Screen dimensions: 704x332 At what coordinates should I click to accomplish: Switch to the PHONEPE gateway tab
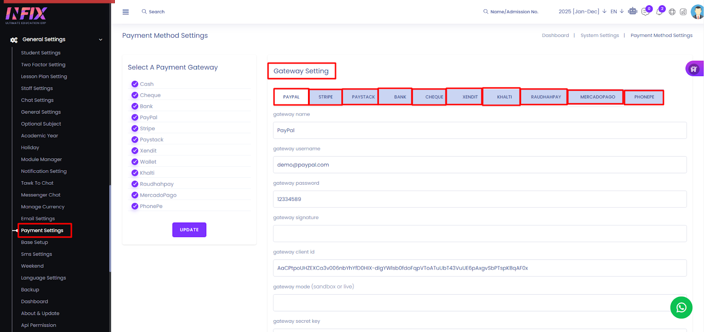point(644,97)
